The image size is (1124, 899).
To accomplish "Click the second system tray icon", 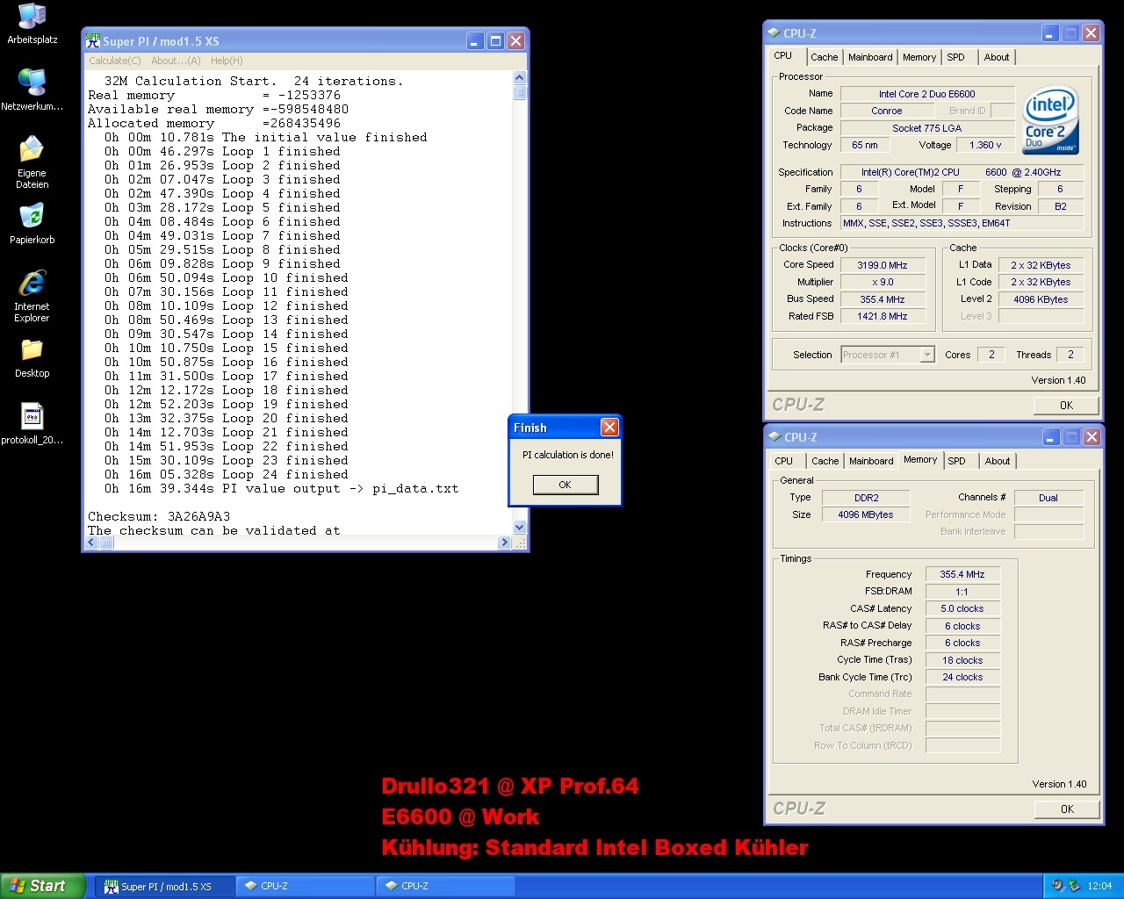I will (1074, 886).
